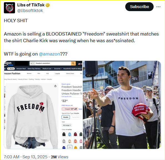Click the gold verified badge icon
The image size is (165, 160).
[47, 5]
